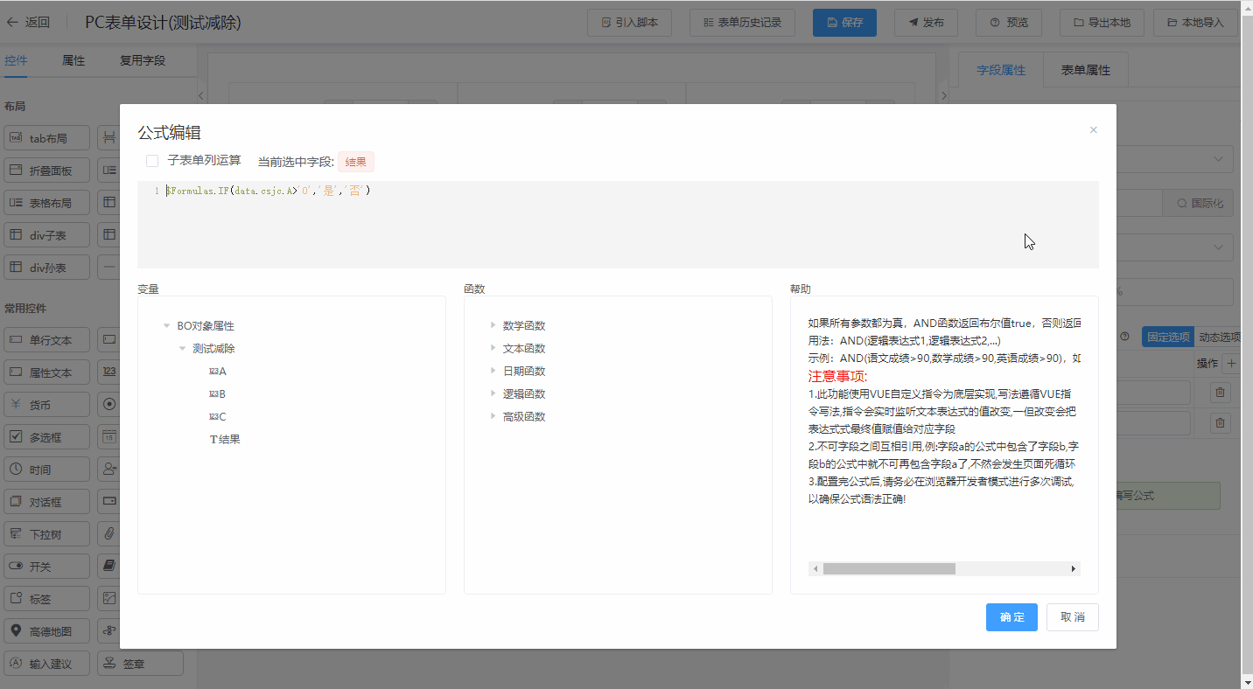Collapse the BO对象属性 tree node
The image size is (1253, 689).
pos(166,326)
